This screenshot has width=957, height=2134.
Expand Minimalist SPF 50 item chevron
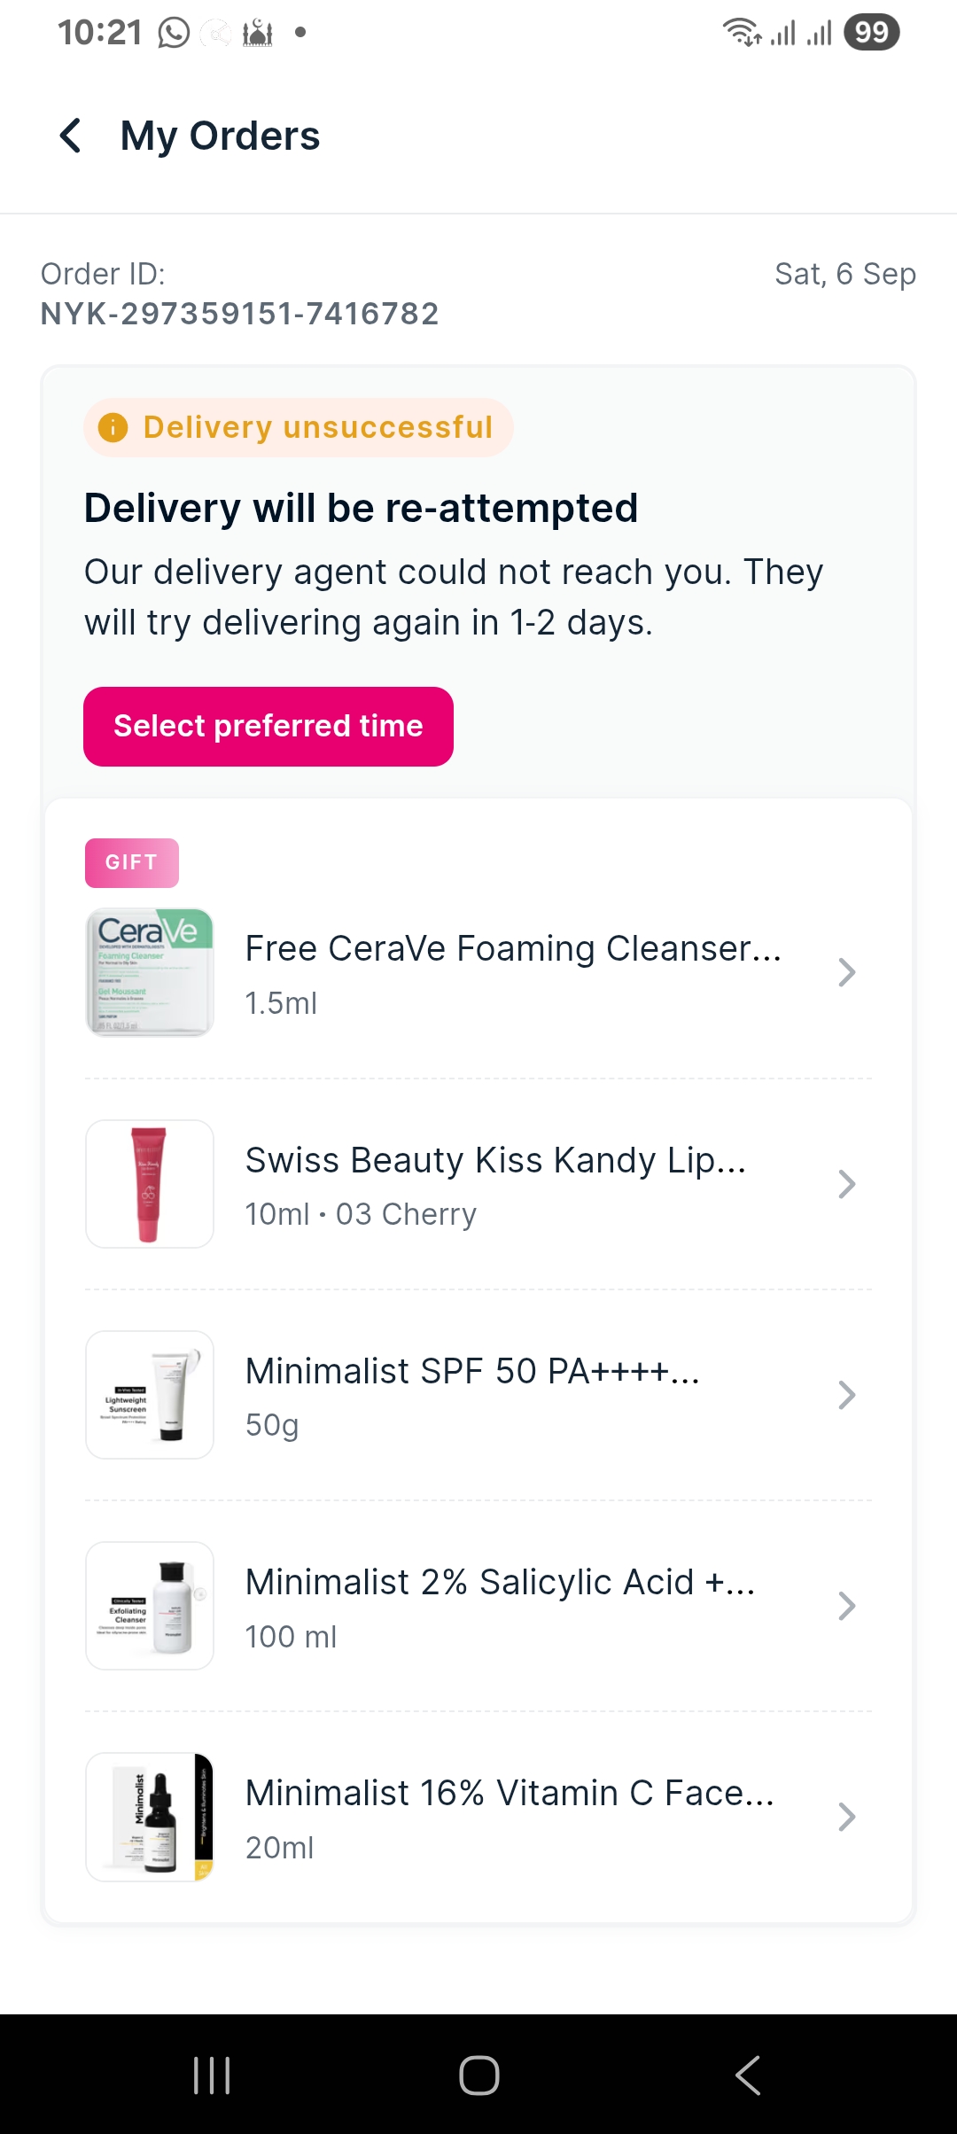[x=846, y=1395]
